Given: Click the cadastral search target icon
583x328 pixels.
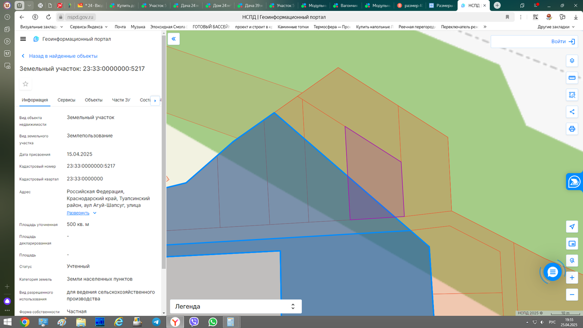Looking at the screenshot, I should tap(572, 260).
